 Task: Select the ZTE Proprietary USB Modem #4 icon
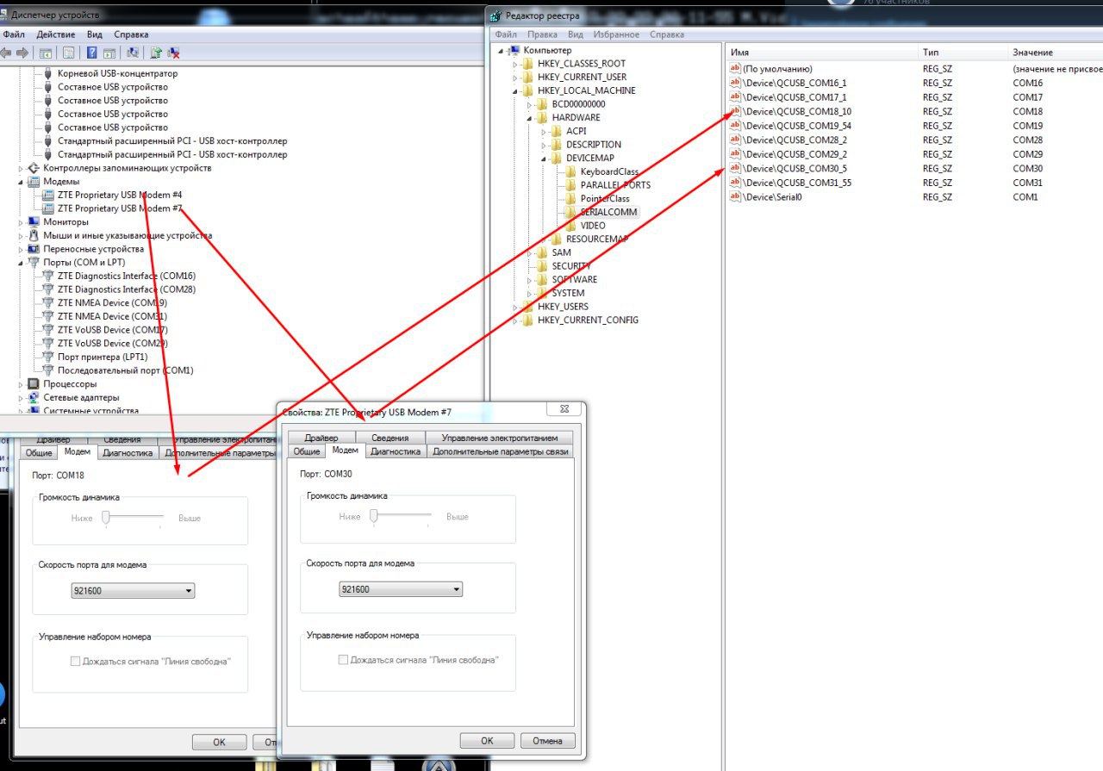pos(48,195)
